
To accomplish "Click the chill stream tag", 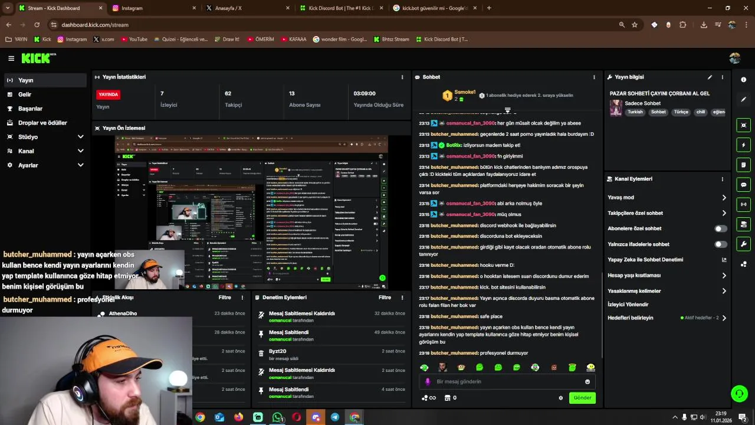I will coord(700,112).
